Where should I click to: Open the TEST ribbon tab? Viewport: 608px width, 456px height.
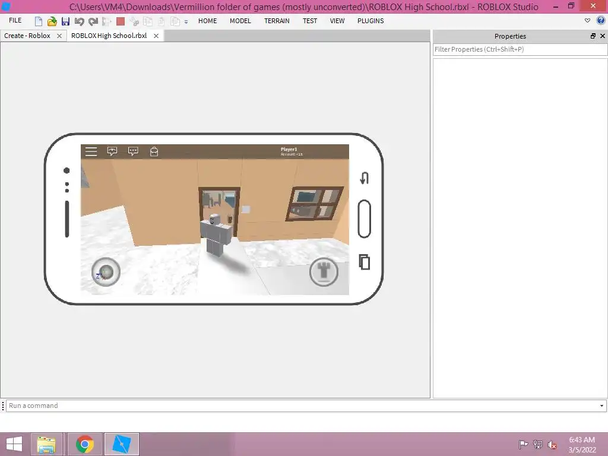310,21
